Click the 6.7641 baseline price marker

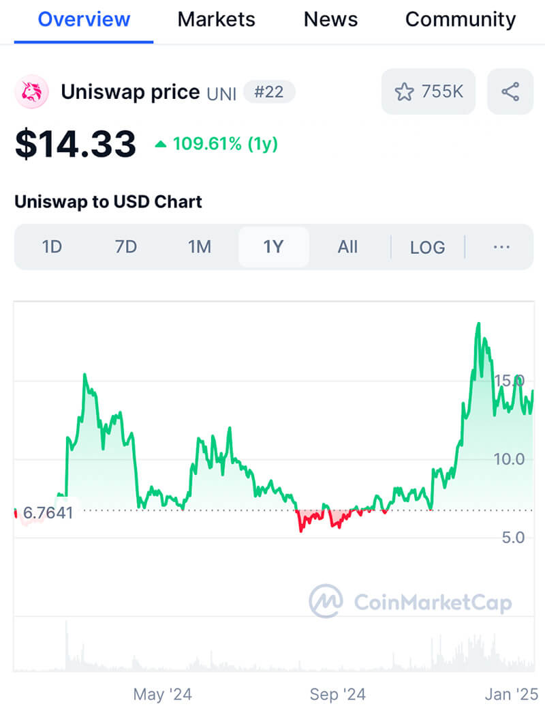pyautogui.click(x=48, y=512)
